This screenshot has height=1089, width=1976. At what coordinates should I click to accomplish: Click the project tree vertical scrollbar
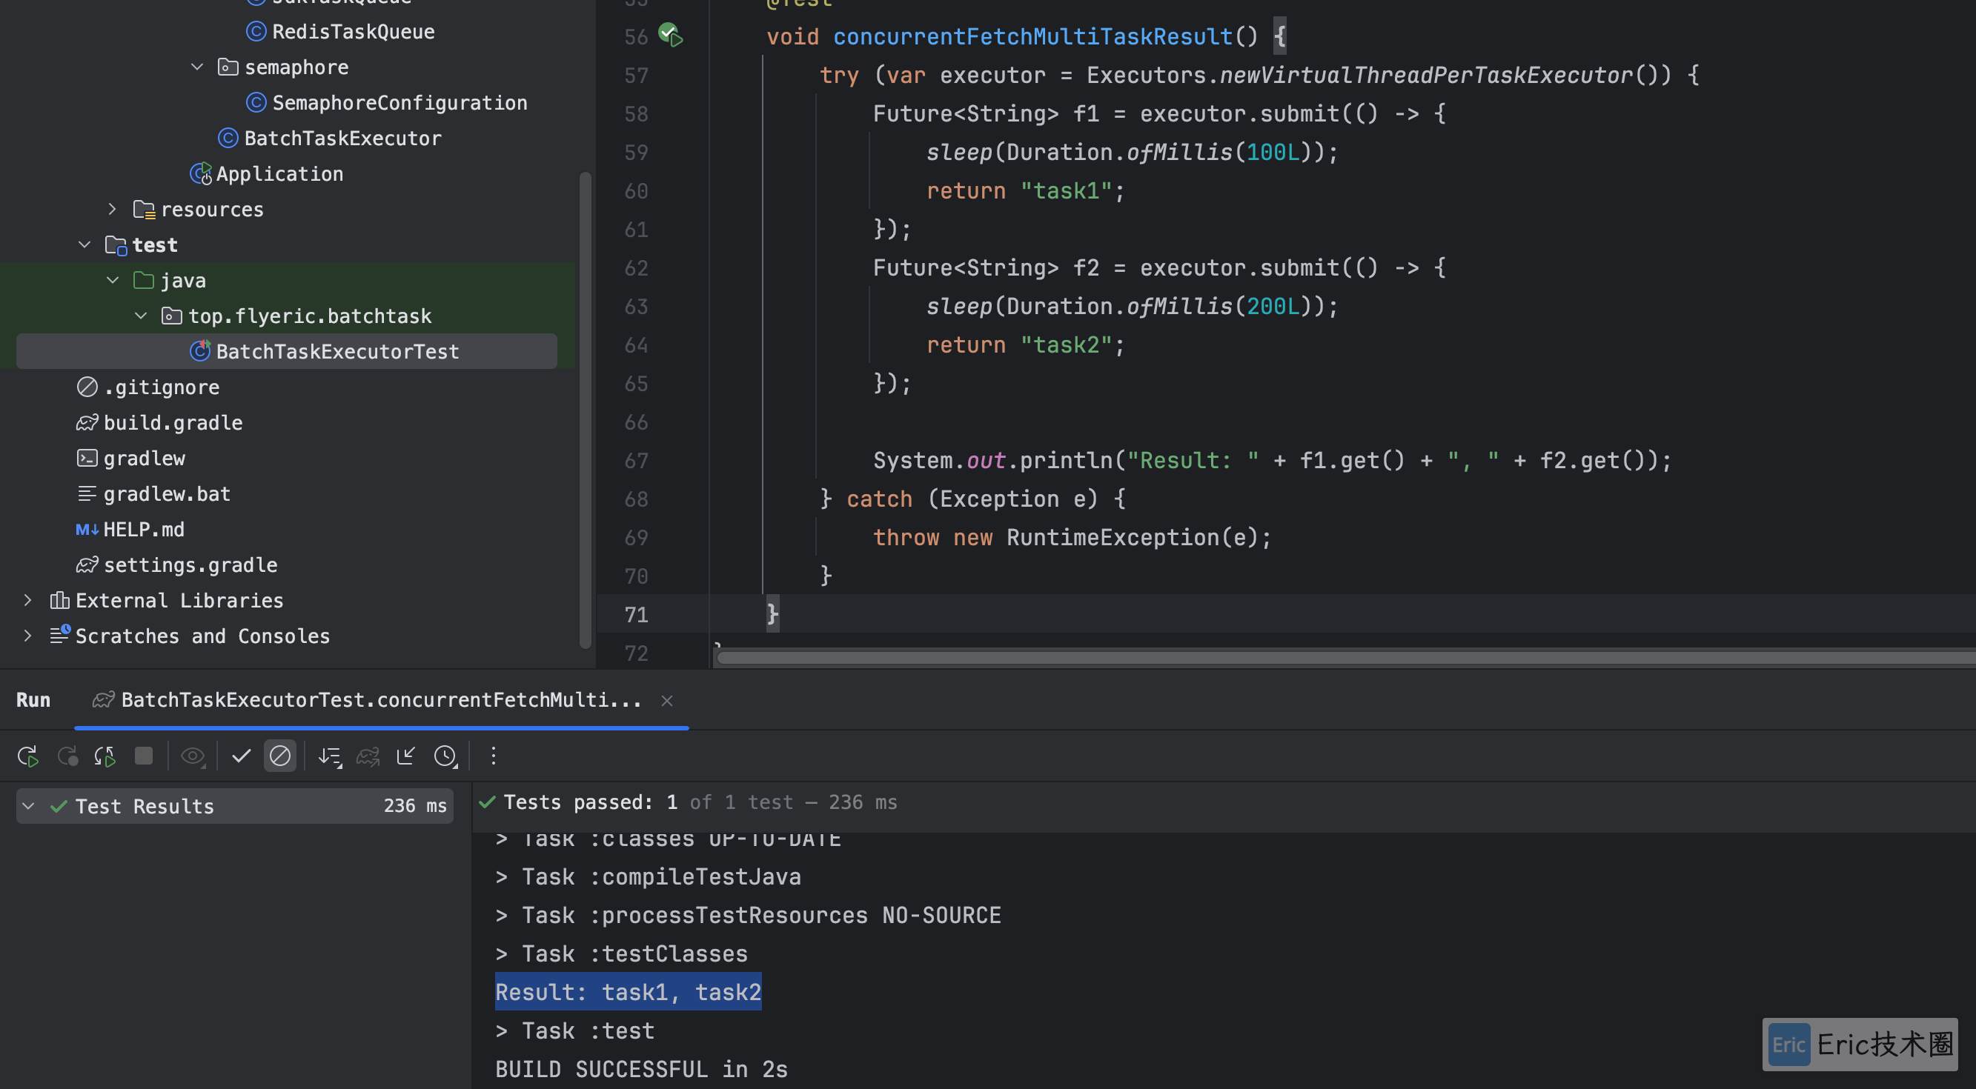coord(586,410)
